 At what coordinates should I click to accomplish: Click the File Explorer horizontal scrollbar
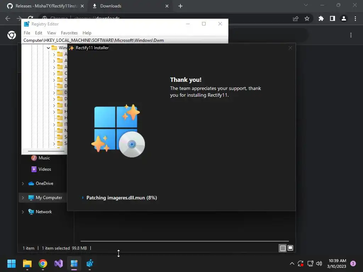pyautogui.click(x=184, y=241)
